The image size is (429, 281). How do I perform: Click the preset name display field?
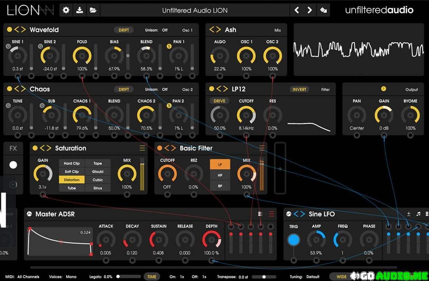tap(194, 10)
